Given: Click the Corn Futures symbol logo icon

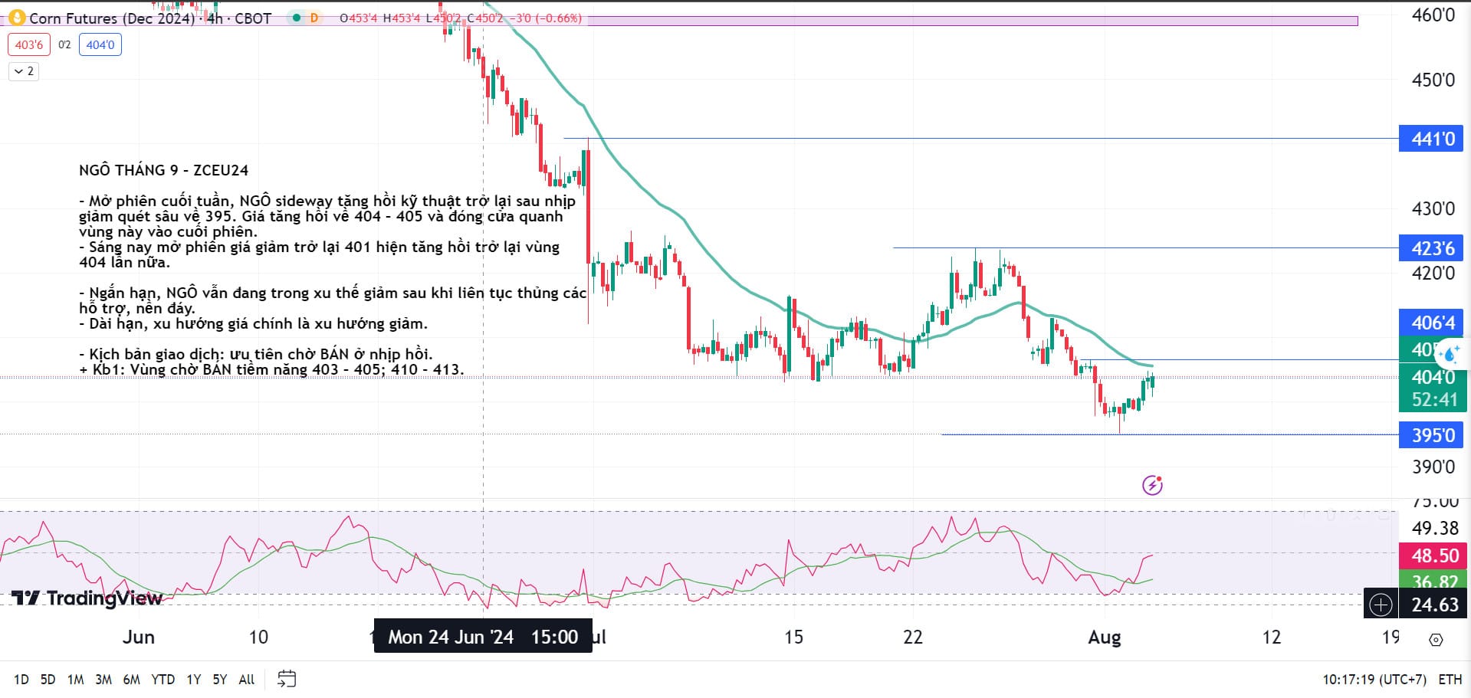Looking at the screenshot, I should (x=16, y=18).
